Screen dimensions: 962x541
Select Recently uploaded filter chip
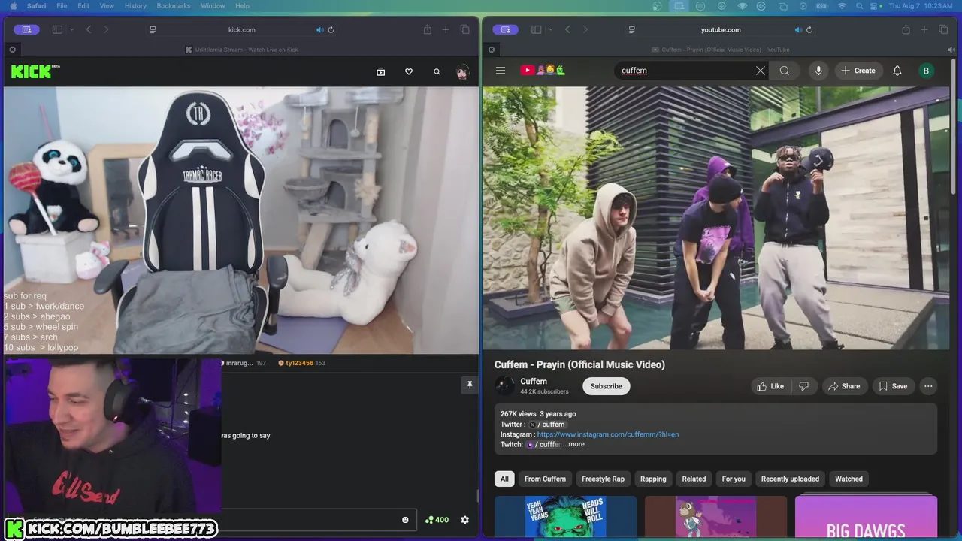[x=790, y=479]
